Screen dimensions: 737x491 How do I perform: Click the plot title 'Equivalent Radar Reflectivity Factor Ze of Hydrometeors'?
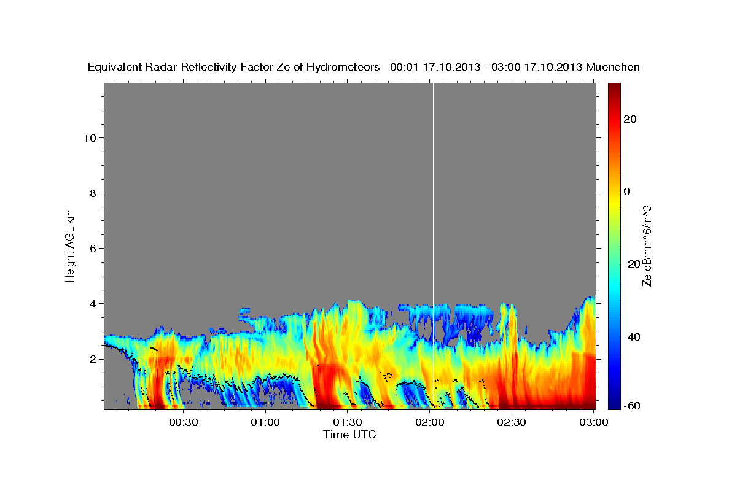(234, 67)
